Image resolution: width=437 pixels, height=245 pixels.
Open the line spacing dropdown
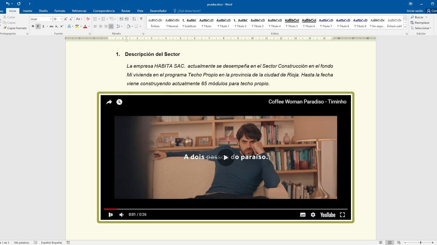[122, 26]
